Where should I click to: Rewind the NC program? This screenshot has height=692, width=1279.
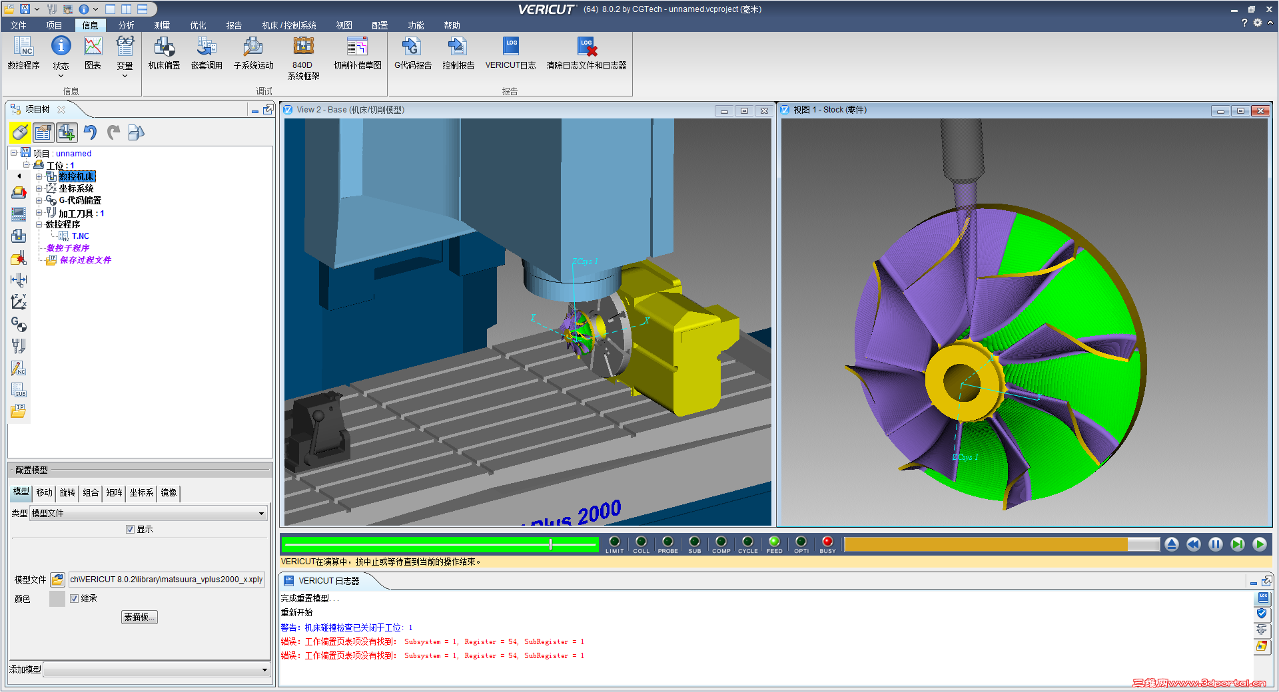[x=1194, y=544]
